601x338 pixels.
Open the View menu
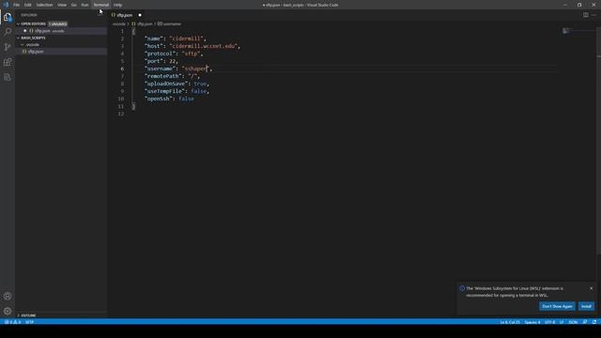pos(62,5)
